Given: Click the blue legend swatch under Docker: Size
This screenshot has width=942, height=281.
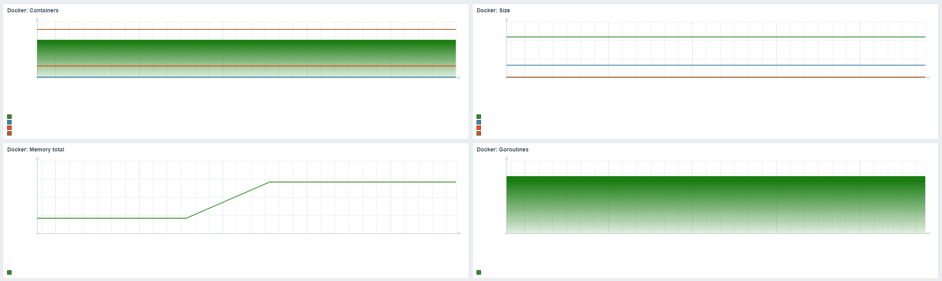Looking at the screenshot, I should (x=479, y=122).
